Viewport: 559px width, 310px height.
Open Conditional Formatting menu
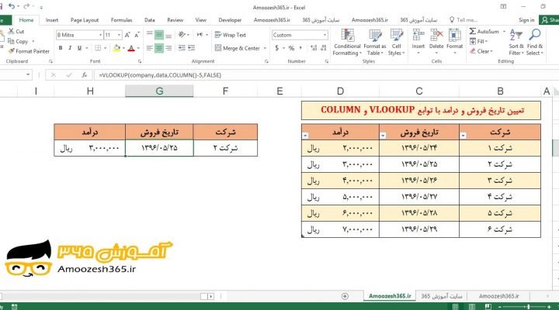pos(347,42)
